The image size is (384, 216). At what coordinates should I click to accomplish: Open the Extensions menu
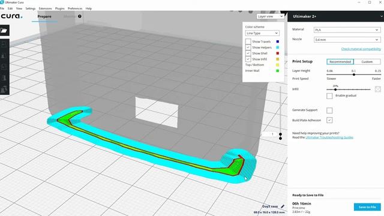coord(46,8)
